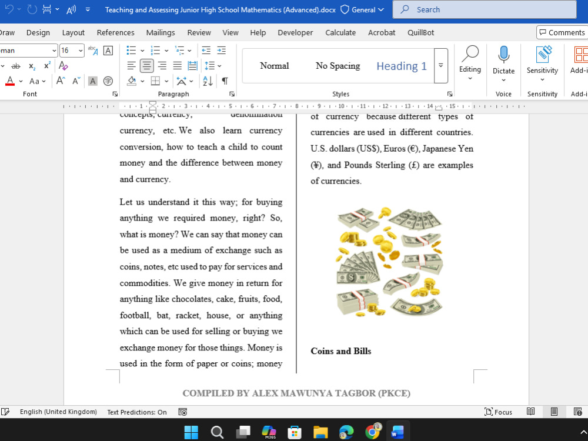Viewport: 588px width, 441px height.
Task: Justify the paragraph text
Action: (178, 66)
